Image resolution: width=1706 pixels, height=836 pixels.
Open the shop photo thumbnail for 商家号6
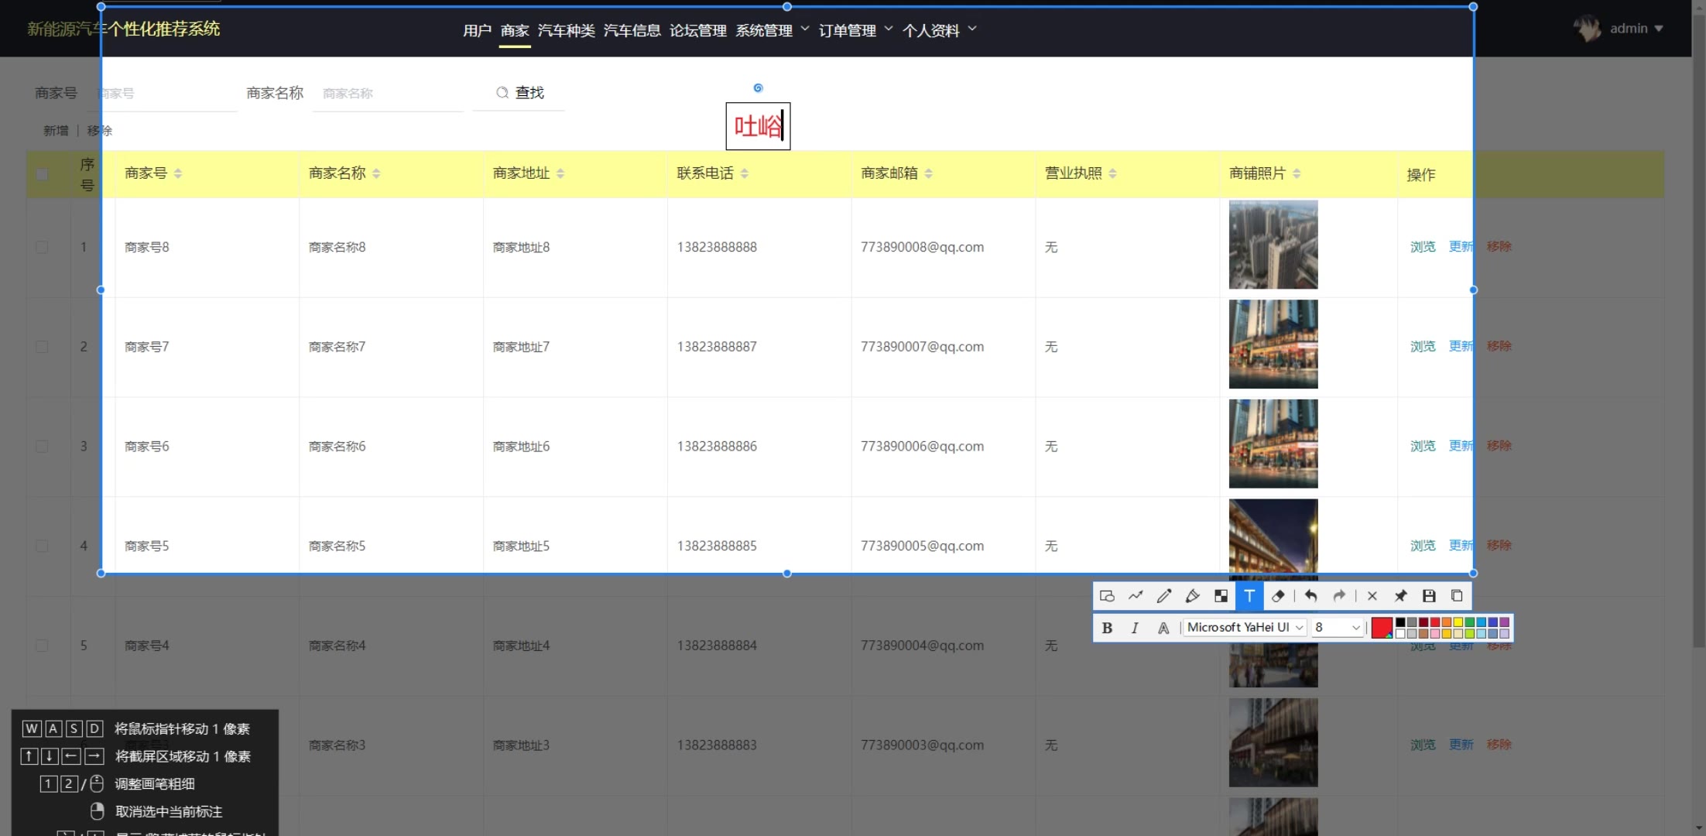[1273, 444]
